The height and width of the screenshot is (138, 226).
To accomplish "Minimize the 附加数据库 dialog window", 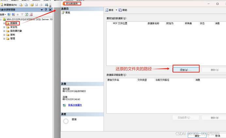I will click(208, 4).
